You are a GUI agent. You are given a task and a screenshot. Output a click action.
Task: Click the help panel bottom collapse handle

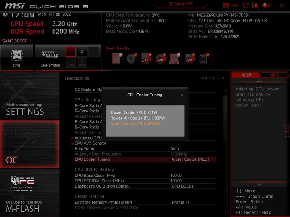click(259, 184)
